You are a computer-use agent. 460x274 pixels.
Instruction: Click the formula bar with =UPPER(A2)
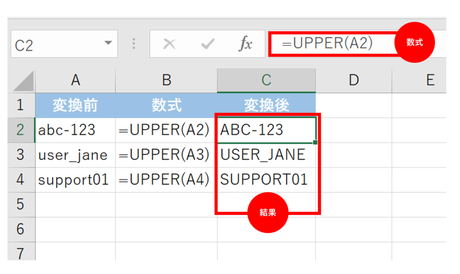(x=332, y=44)
